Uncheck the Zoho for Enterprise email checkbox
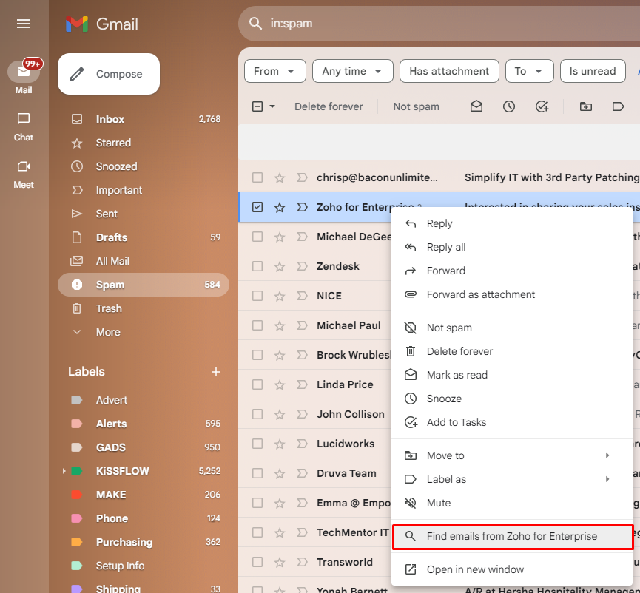Viewport: 640px width, 593px height. (x=257, y=207)
